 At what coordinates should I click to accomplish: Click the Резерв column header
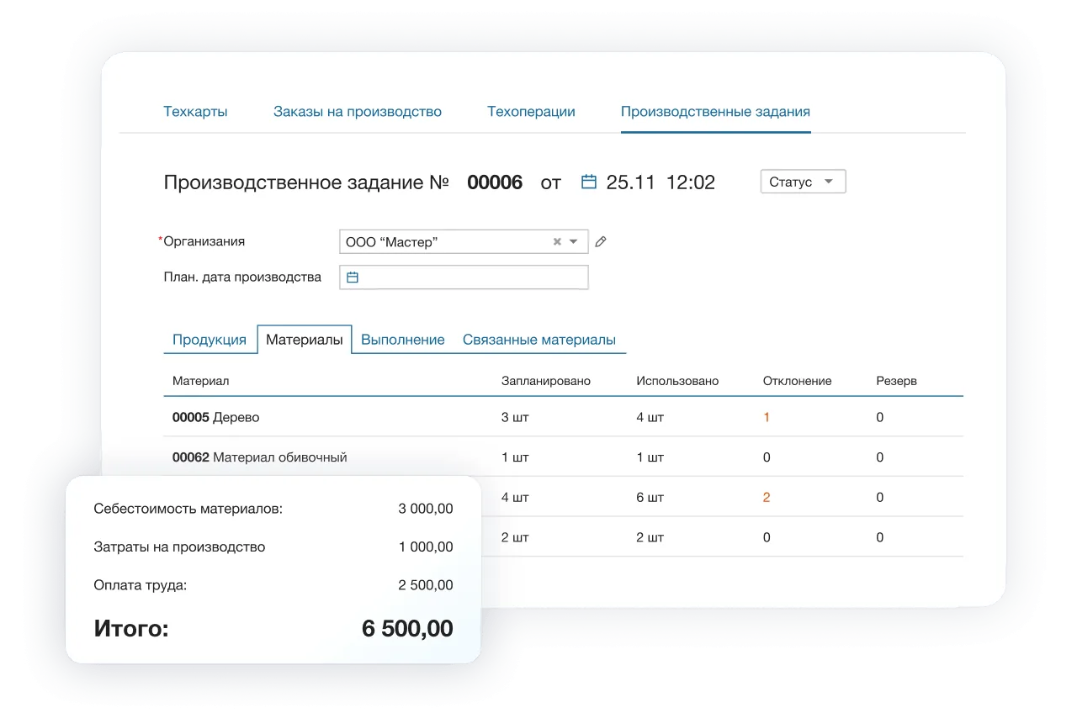coord(896,381)
